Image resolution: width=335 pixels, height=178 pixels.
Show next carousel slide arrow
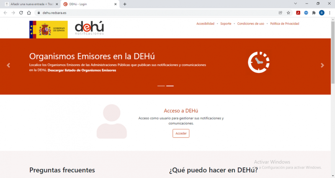pos(322,65)
